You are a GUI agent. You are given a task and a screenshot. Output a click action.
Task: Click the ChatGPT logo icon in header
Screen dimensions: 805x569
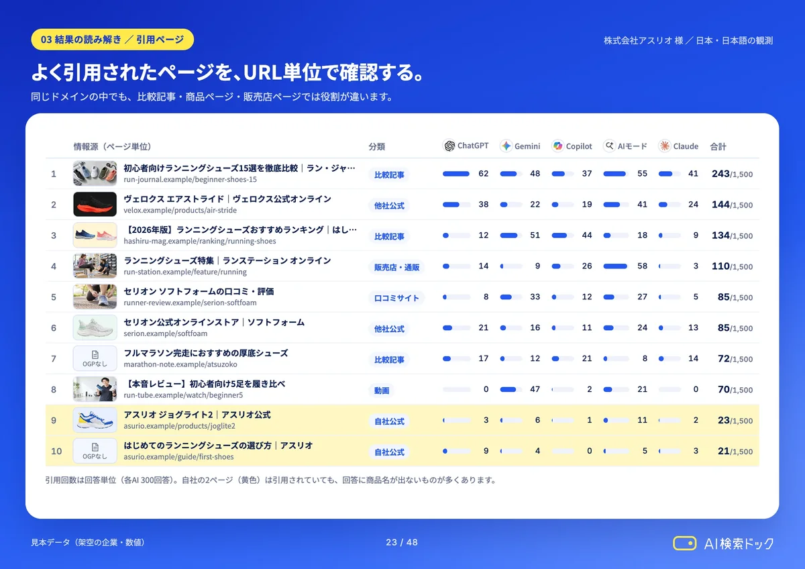(x=449, y=146)
